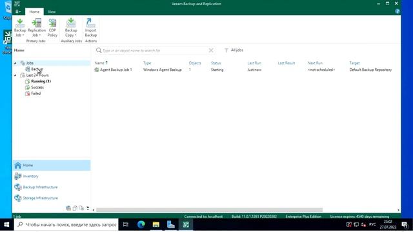The width and height of the screenshot is (413, 232).
Task: Click the CDP Policy ribbon icon
Action: [x=52, y=28]
